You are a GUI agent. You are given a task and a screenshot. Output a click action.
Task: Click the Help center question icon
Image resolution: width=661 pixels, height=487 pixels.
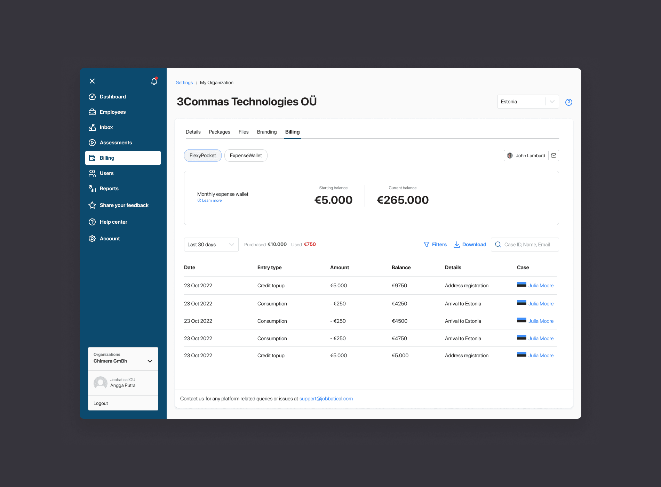pos(92,222)
